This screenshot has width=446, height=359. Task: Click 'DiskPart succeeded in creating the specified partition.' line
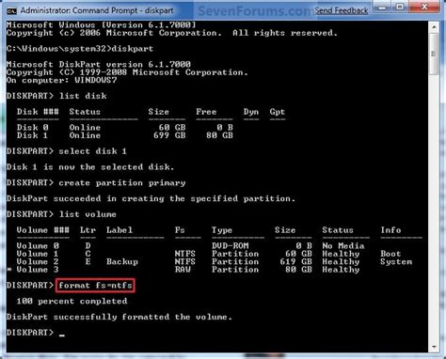tap(151, 198)
